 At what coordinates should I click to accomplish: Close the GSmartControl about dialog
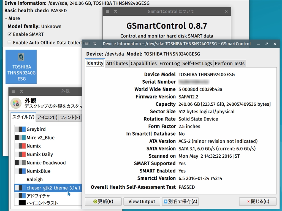pos(226,12)
